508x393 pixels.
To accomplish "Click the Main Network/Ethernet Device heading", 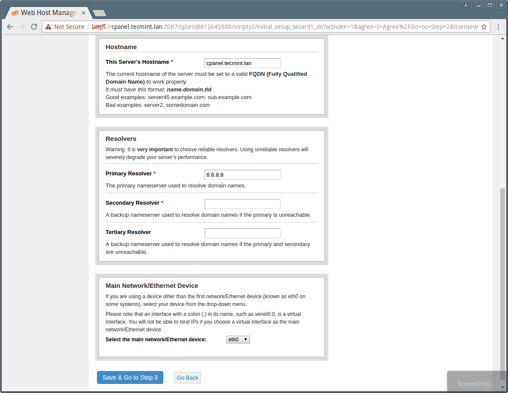I will (x=152, y=286).
